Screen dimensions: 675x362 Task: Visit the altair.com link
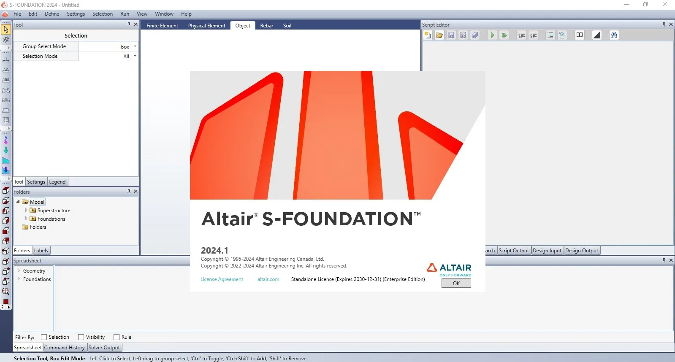point(268,279)
